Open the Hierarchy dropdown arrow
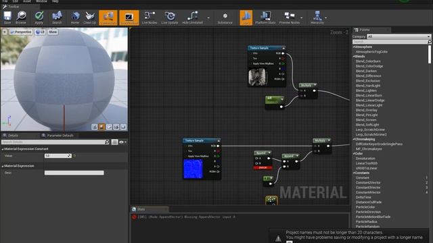 (326, 18)
